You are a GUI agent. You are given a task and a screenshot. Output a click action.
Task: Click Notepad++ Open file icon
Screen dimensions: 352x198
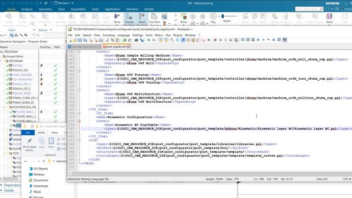75,40
